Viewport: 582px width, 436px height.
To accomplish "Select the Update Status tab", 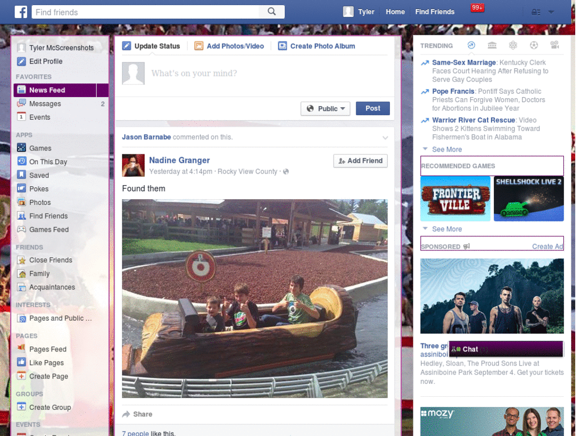I will pyautogui.click(x=151, y=46).
